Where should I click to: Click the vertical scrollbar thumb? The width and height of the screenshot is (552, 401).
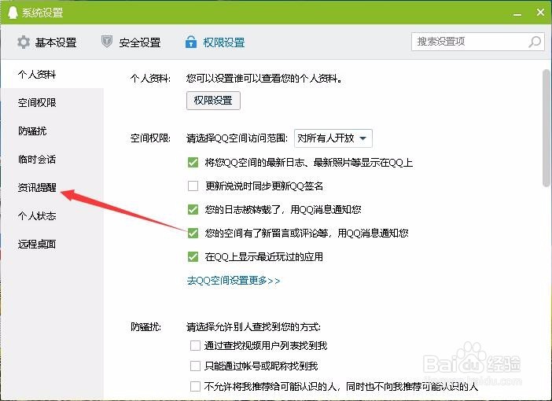[x=546, y=128]
